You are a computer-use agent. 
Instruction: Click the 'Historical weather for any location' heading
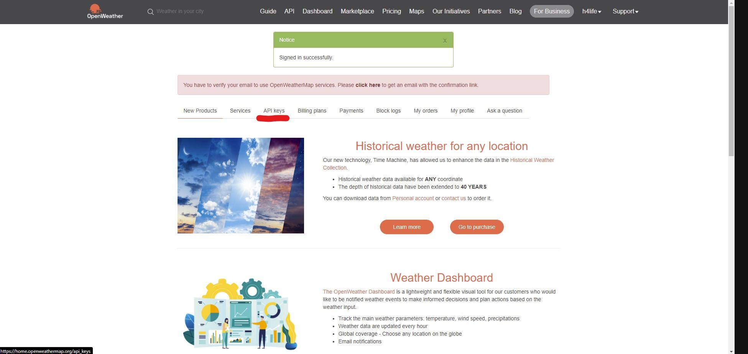pyautogui.click(x=442, y=146)
